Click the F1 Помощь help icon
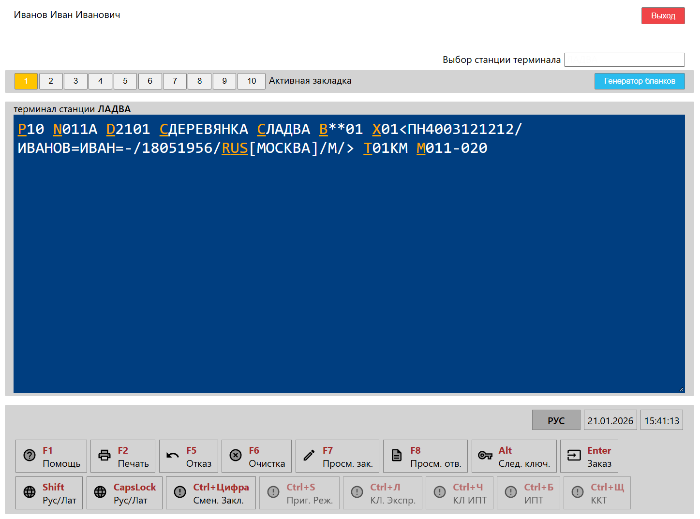This screenshot has width=700, height=519. pyautogui.click(x=30, y=456)
